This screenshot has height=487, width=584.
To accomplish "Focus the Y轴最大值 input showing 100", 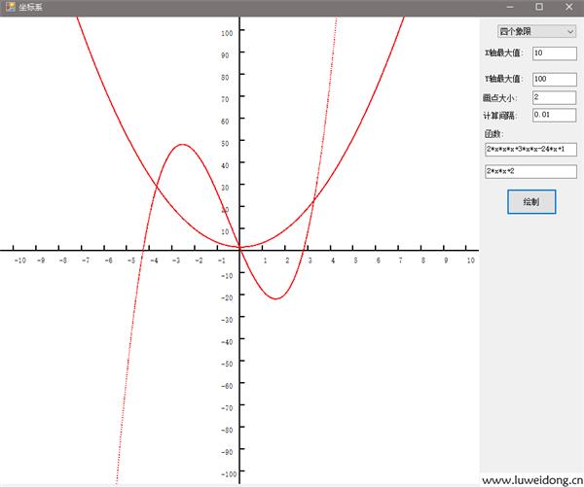I will 554,79.
